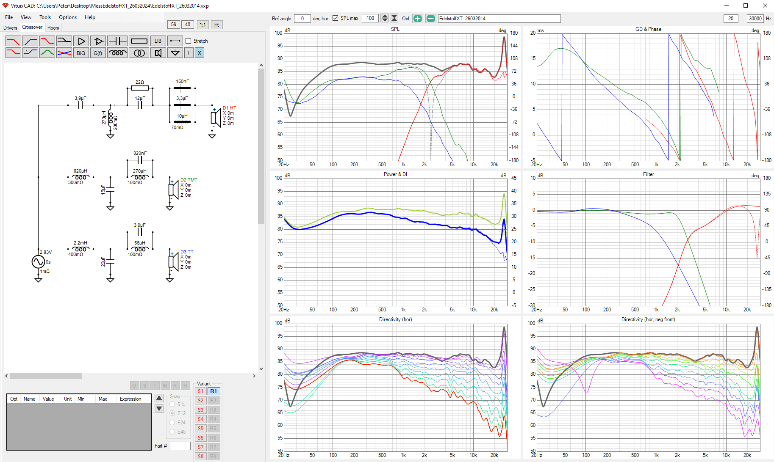
Task: Add a blue high-pass filter block
Action: (30, 41)
